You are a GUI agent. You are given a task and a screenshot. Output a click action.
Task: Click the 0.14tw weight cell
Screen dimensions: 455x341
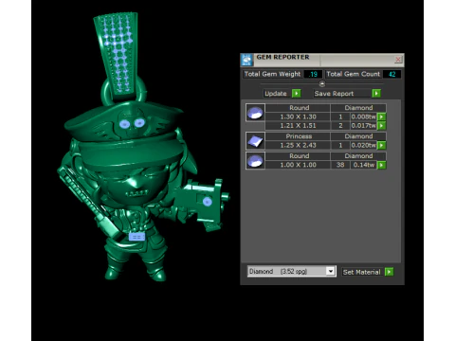(x=364, y=165)
